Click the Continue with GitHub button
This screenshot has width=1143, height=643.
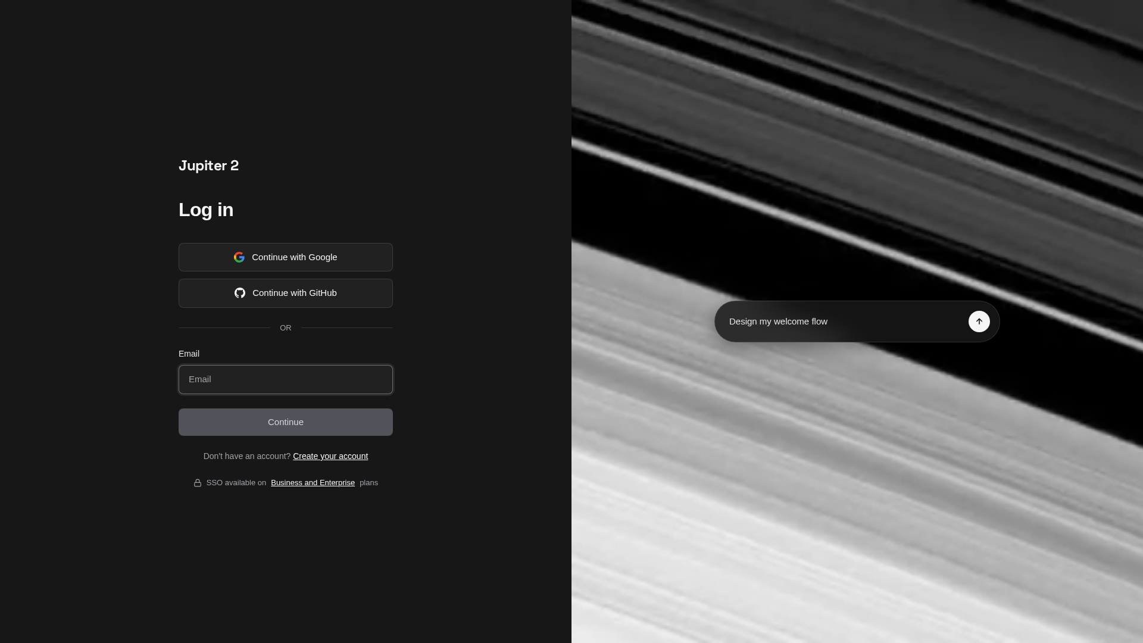(x=286, y=293)
